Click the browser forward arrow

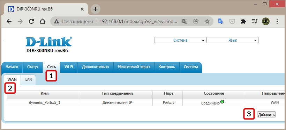[20, 22]
